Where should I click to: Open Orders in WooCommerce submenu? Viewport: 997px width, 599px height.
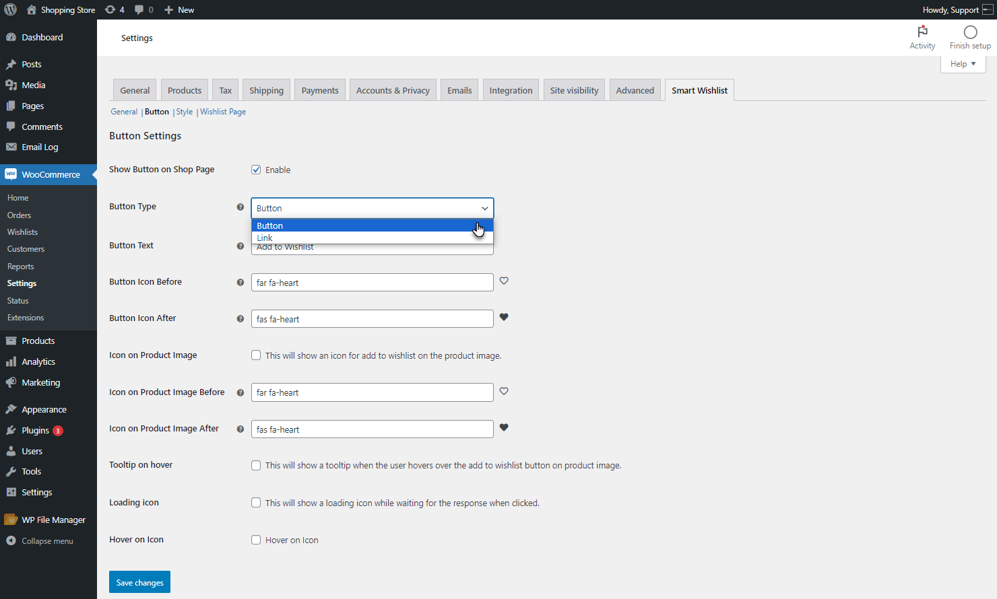(x=19, y=215)
